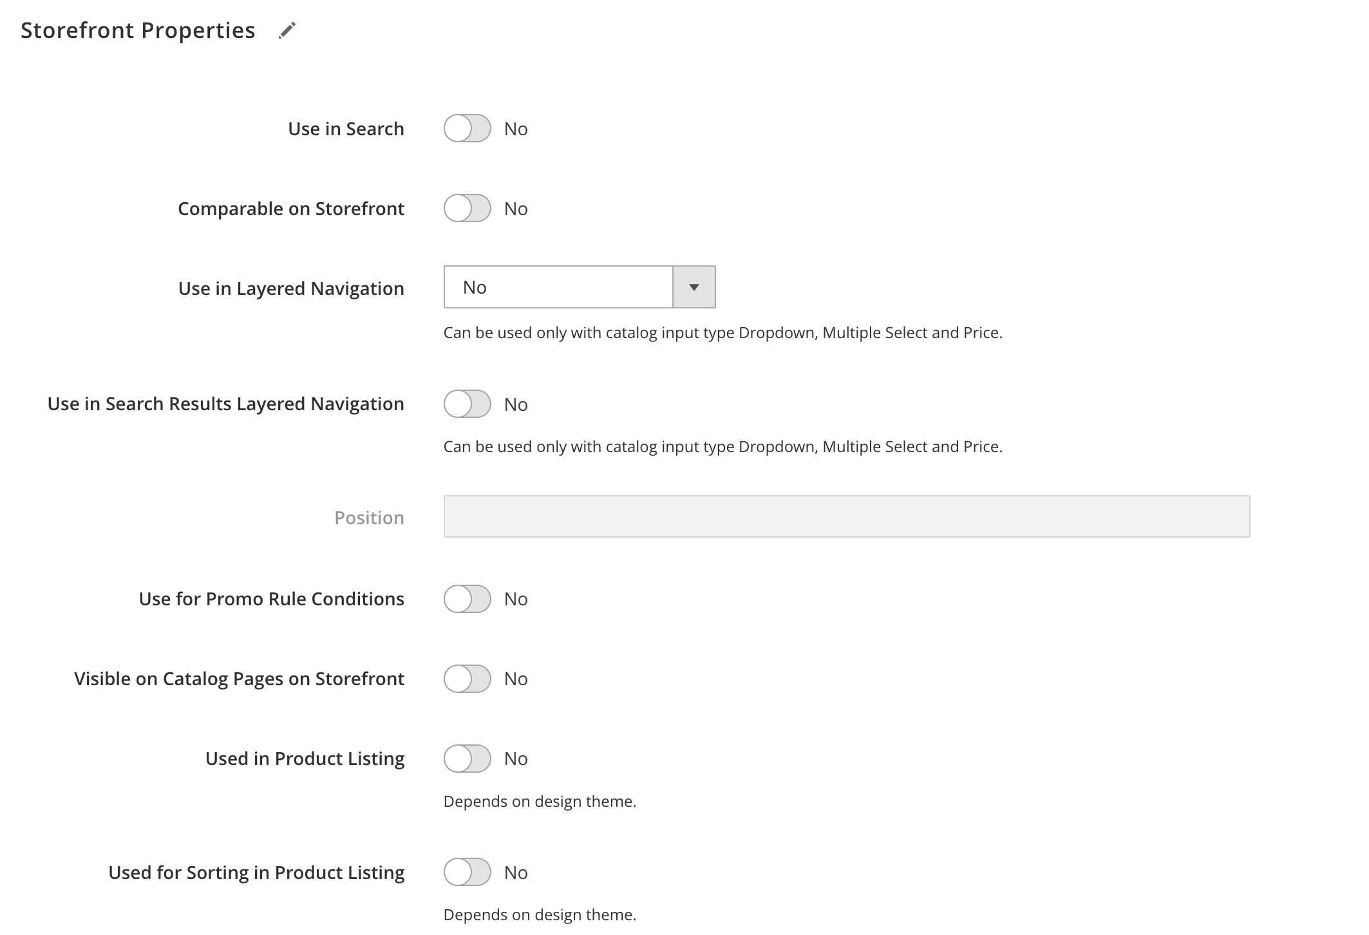Switch on Used in Product Listing
The width and height of the screenshot is (1369, 935).
point(467,759)
